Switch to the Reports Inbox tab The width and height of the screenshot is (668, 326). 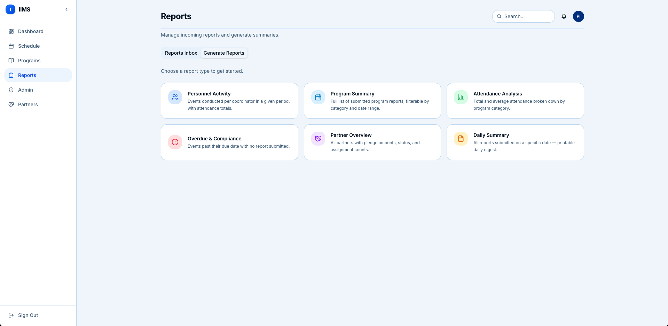tap(181, 53)
